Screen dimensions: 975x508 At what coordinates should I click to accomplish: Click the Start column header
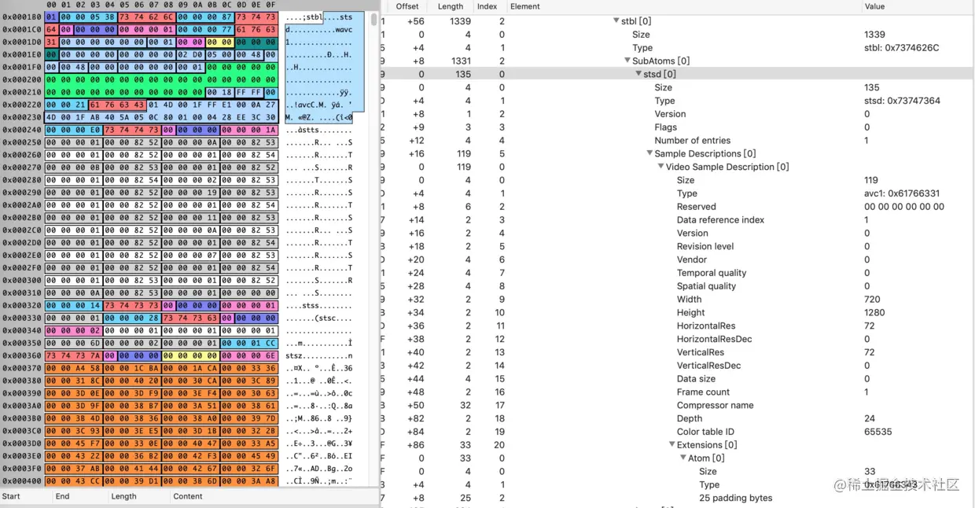(11, 496)
